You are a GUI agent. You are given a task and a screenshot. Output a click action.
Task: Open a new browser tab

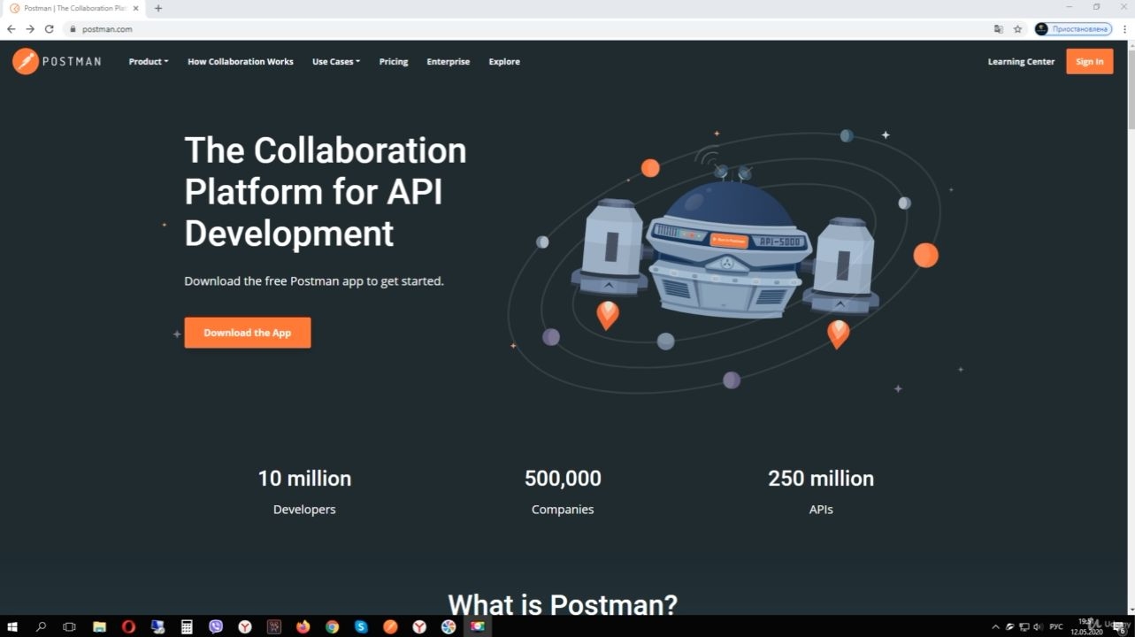point(158,8)
